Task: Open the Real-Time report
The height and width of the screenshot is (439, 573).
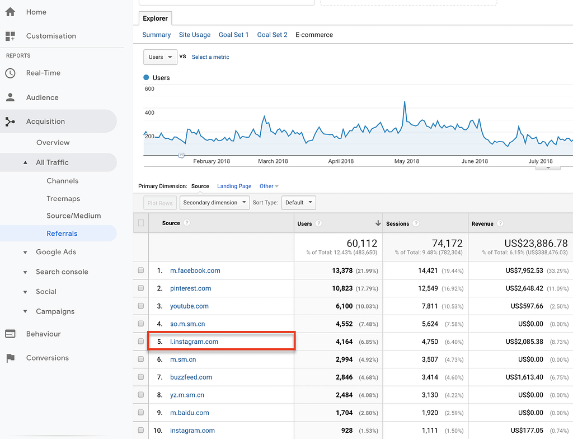Action: (x=42, y=73)
